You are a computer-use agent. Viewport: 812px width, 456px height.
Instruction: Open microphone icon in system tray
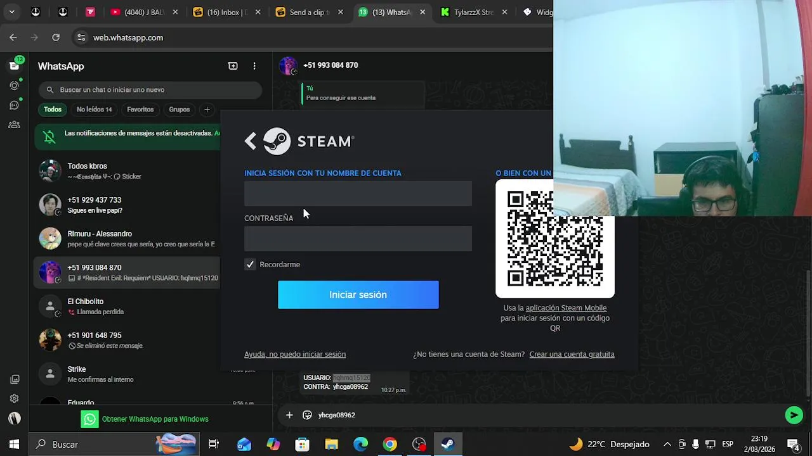pos(696,445)
